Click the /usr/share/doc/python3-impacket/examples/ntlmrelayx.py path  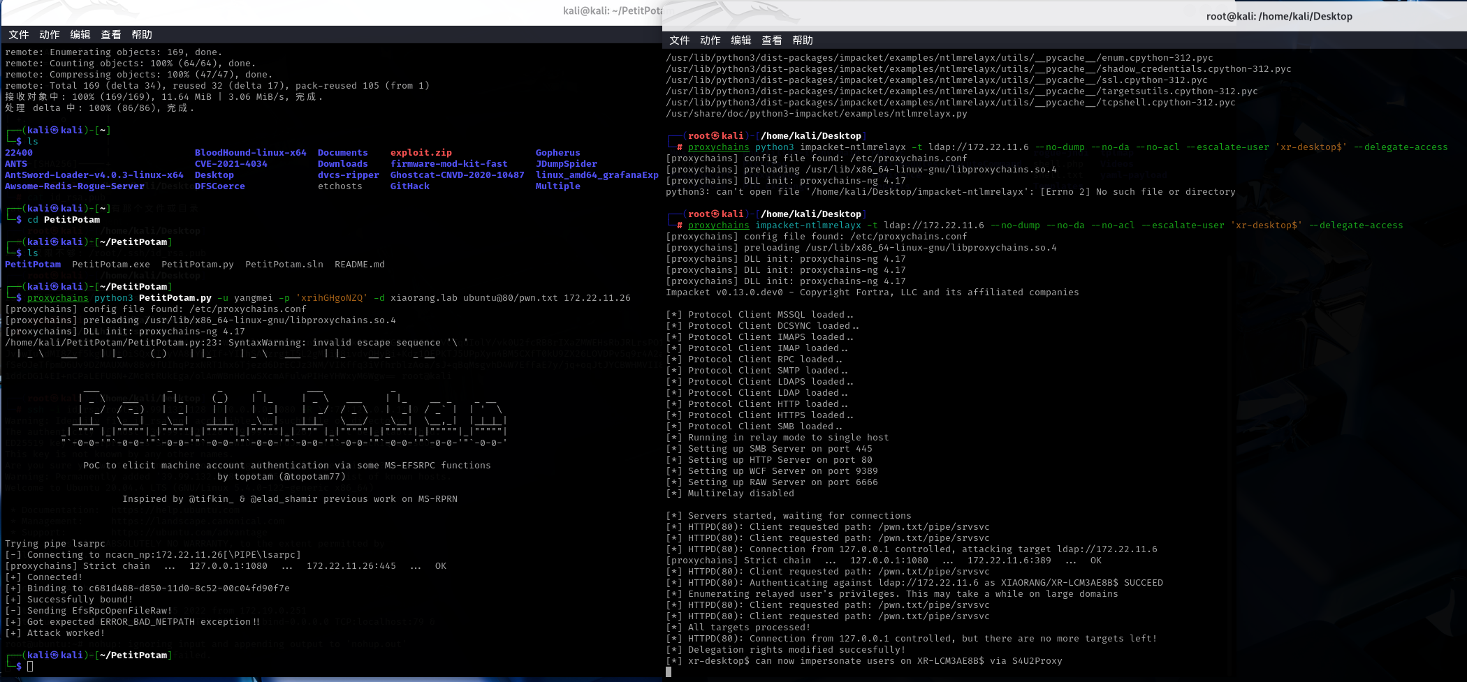(817, 114)
